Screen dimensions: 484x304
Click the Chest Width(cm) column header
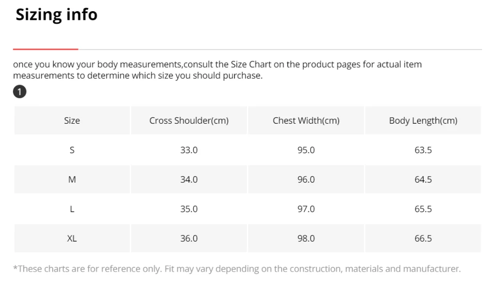306,121
